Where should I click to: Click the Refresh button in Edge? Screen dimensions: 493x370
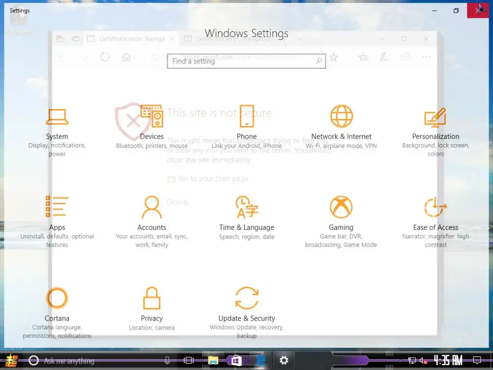[104, 57]
